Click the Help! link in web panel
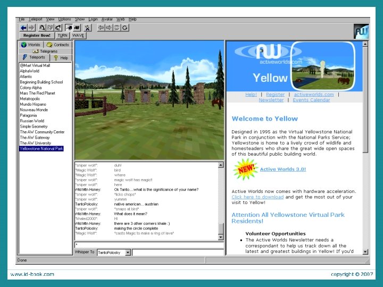The height and width of the screenshot is (287, 383). click(251, 95)
